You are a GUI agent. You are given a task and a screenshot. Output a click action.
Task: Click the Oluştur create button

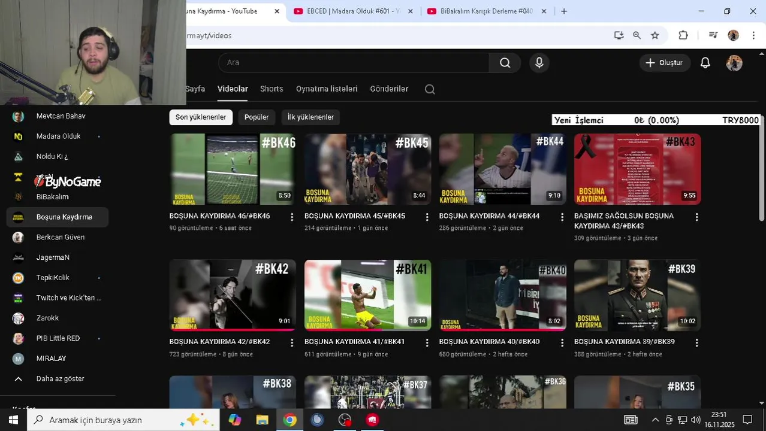(664, 63)
